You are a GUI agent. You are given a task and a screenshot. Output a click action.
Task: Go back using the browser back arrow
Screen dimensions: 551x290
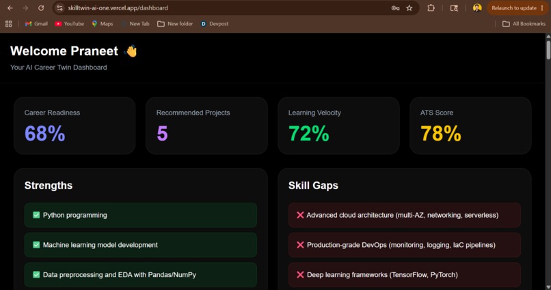(x=10, y=8)
